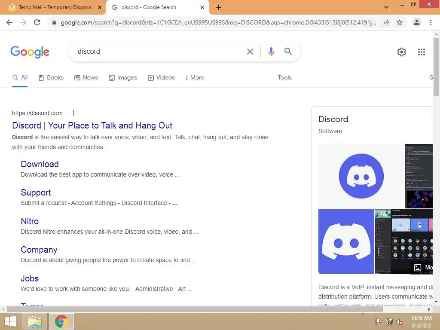Open the dark Discord chat screenshot thumbnail

pyautogui.click(x=419, y=176)
